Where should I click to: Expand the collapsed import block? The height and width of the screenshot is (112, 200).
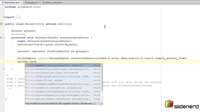[x=4, y=17]
